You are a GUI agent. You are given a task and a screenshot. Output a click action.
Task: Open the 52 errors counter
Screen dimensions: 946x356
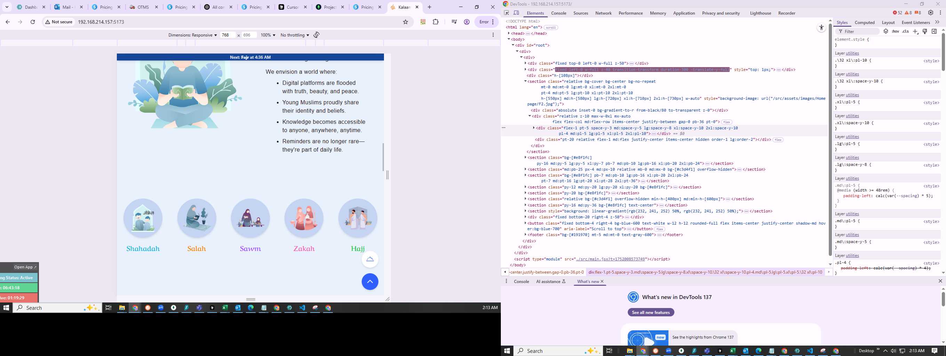[897, 13]
